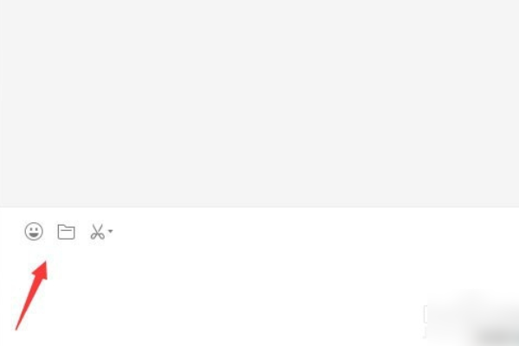This screenshot has width=519, height=346.
Task: Insert an emoticon using the smiley face button
Action: click(34, 231)
